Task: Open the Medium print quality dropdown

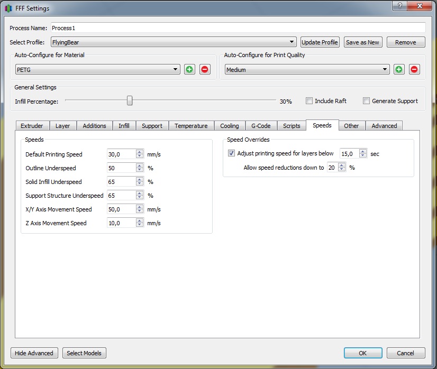Action: click(307, 69)
